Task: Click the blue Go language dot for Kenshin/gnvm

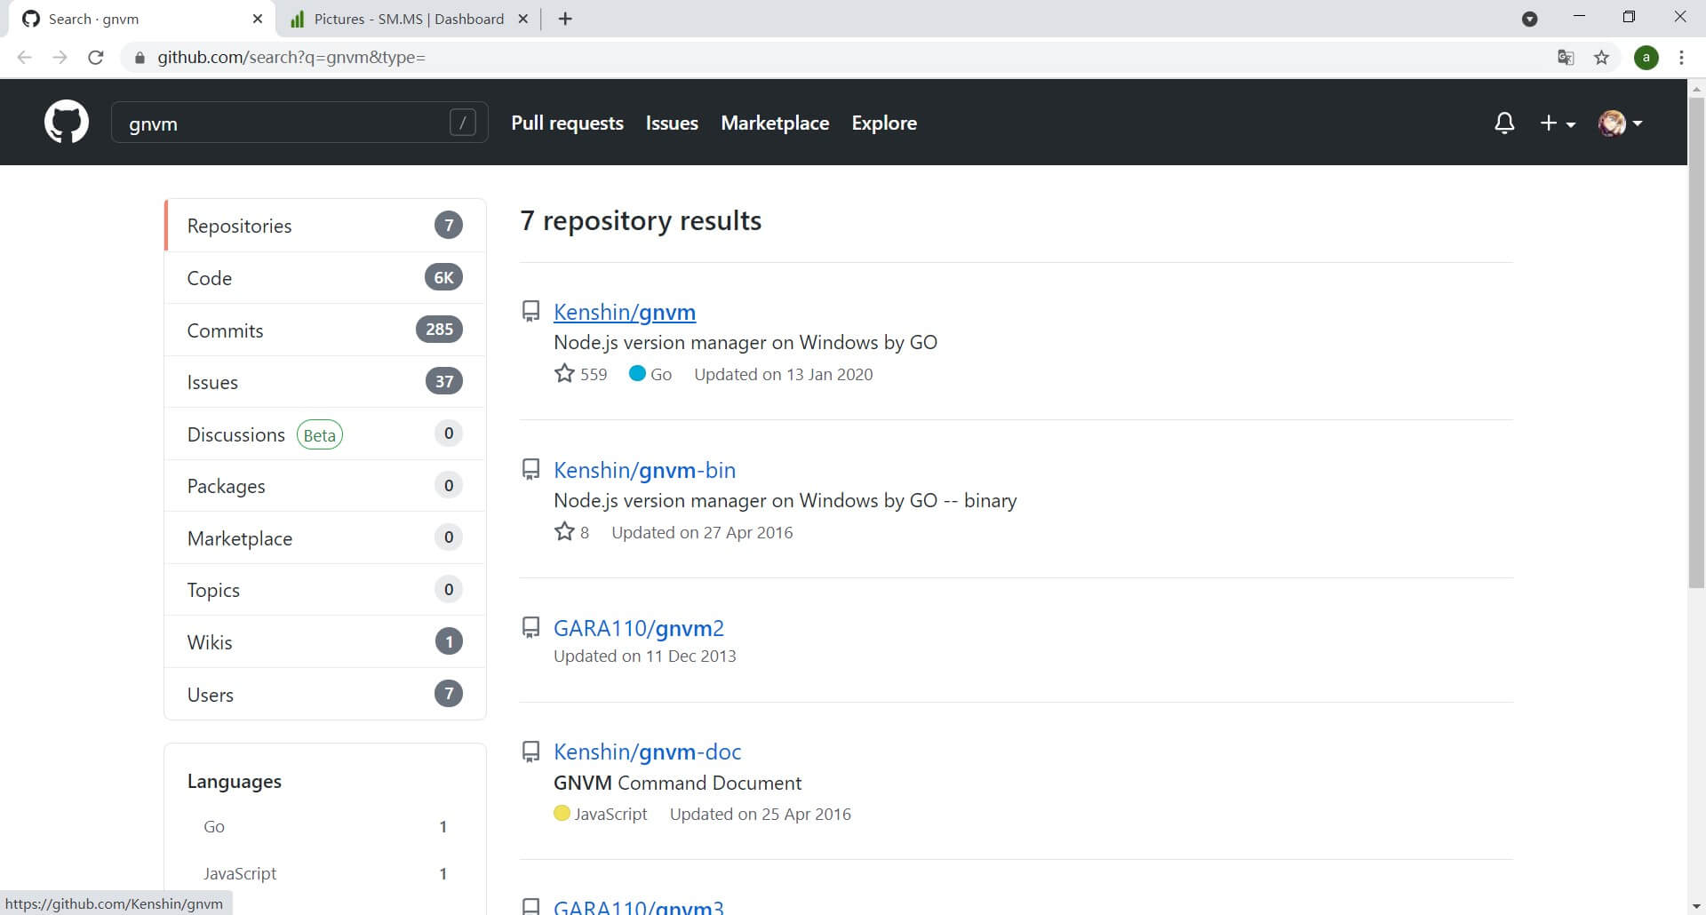Action: [637, 373]
